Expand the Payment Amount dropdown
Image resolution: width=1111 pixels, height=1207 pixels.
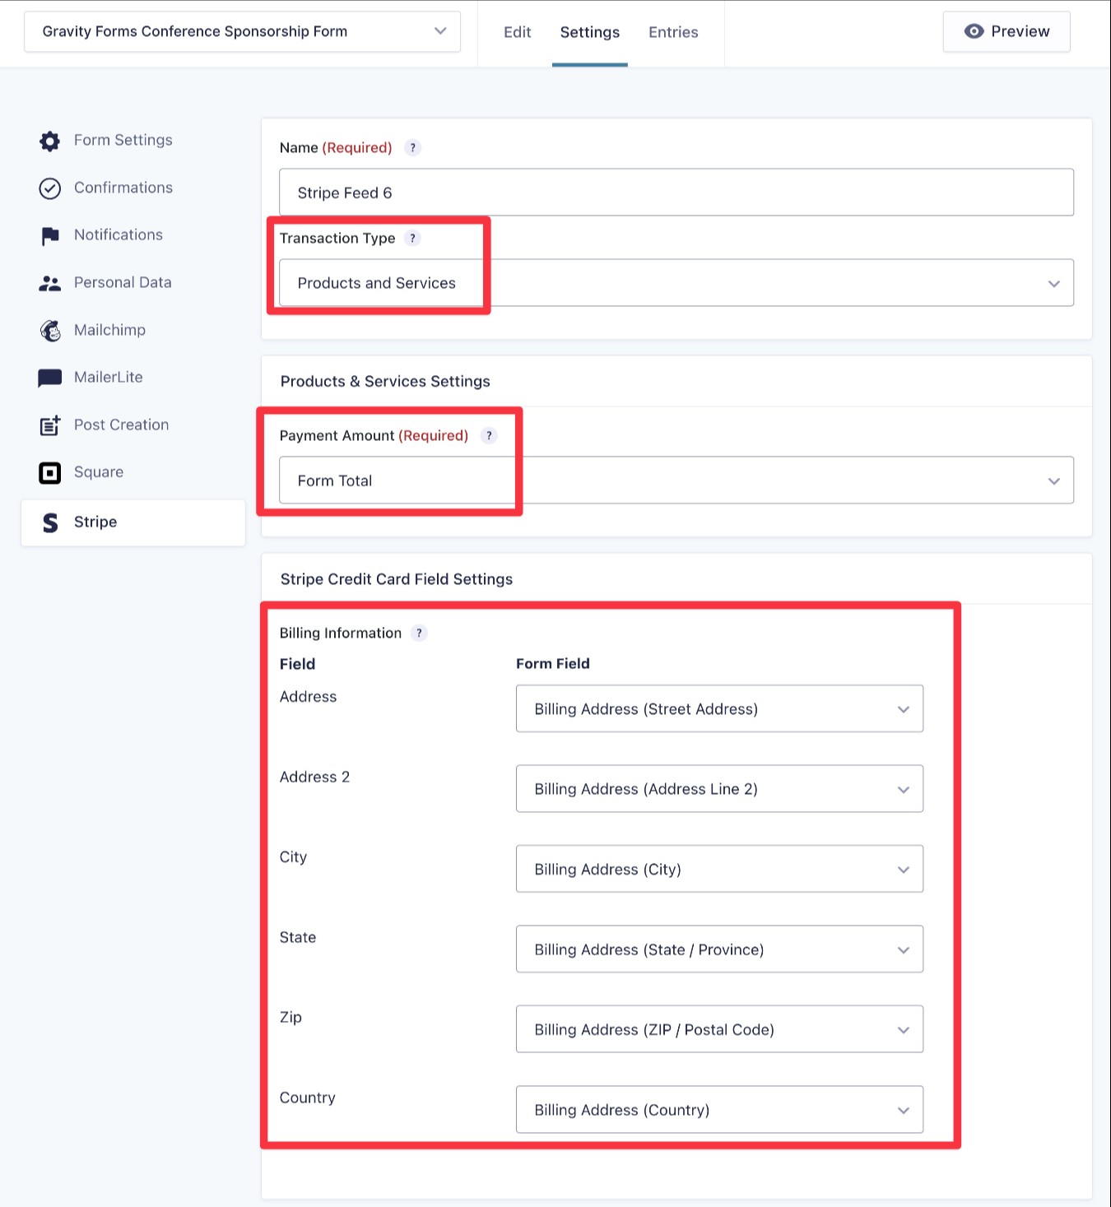1054,480
